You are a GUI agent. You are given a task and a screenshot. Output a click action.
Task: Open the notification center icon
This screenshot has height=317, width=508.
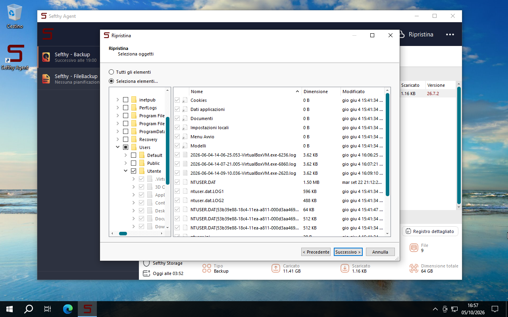[495, 309]
